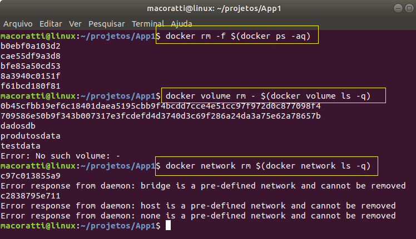Click the testdata volume output line
Screen dimensions: 416x239
pyautogui.click(x=21, y=146)
